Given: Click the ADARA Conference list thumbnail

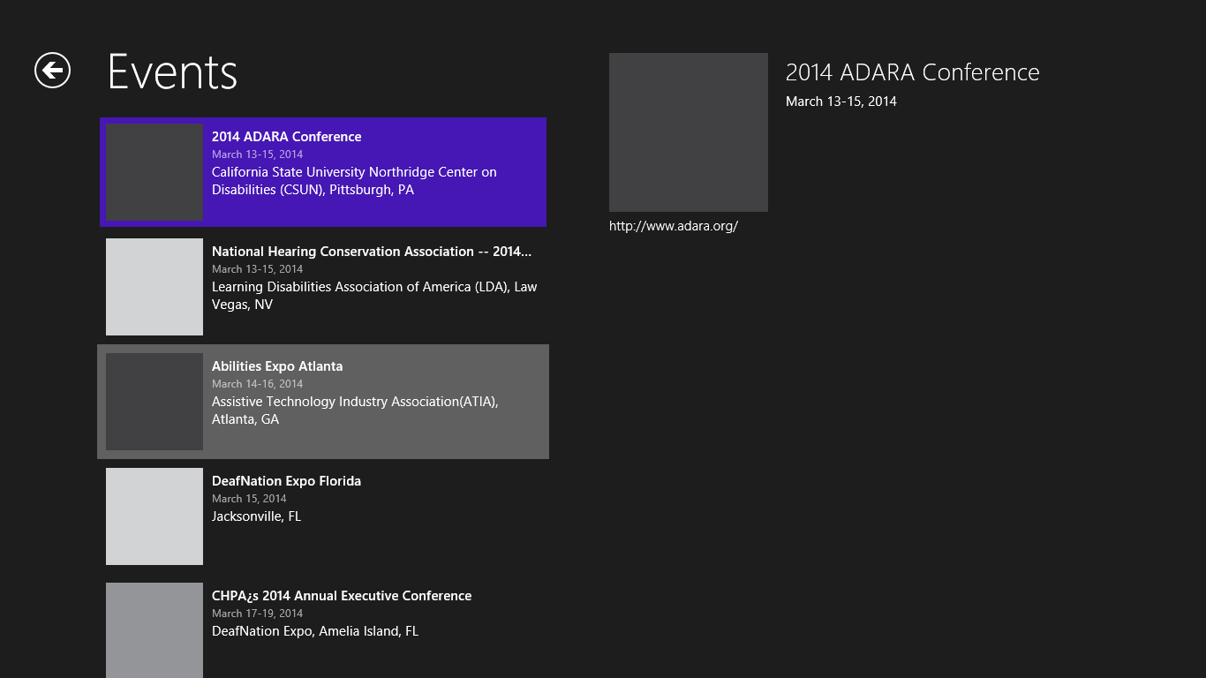Looking at the screenshot, I should [x=155, y=172].
